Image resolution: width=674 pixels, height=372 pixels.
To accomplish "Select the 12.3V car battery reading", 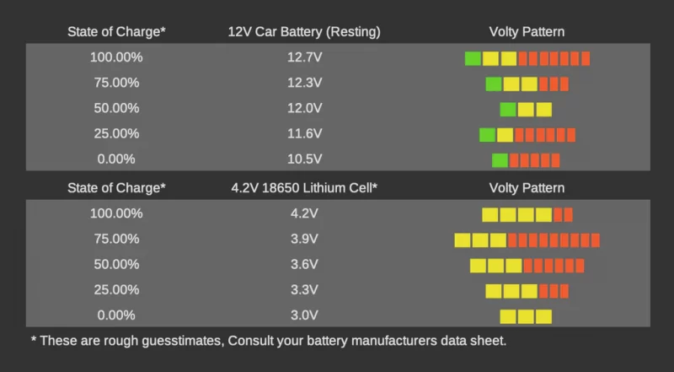I will point(304,83).
